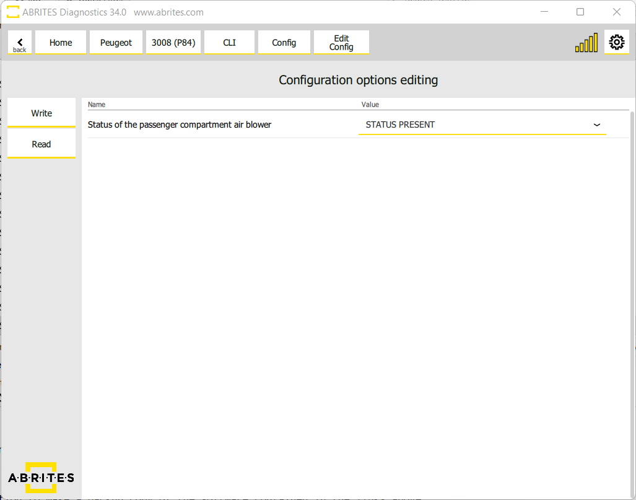Viewport: 636px width, 500px height.
Task: Minimize the ABRITES Diagnostics window
Action: click(x=544, y=12)
